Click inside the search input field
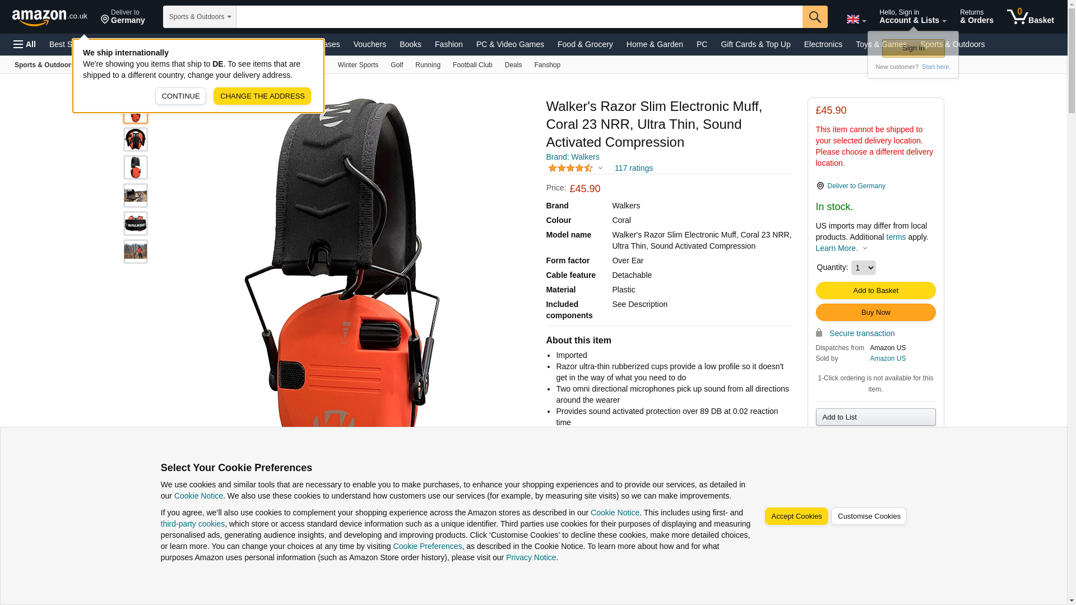 [519, 17]
